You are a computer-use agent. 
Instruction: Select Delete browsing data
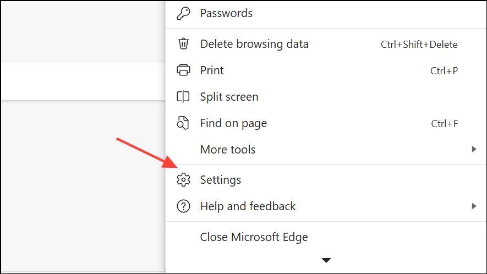tap(254, 44)
